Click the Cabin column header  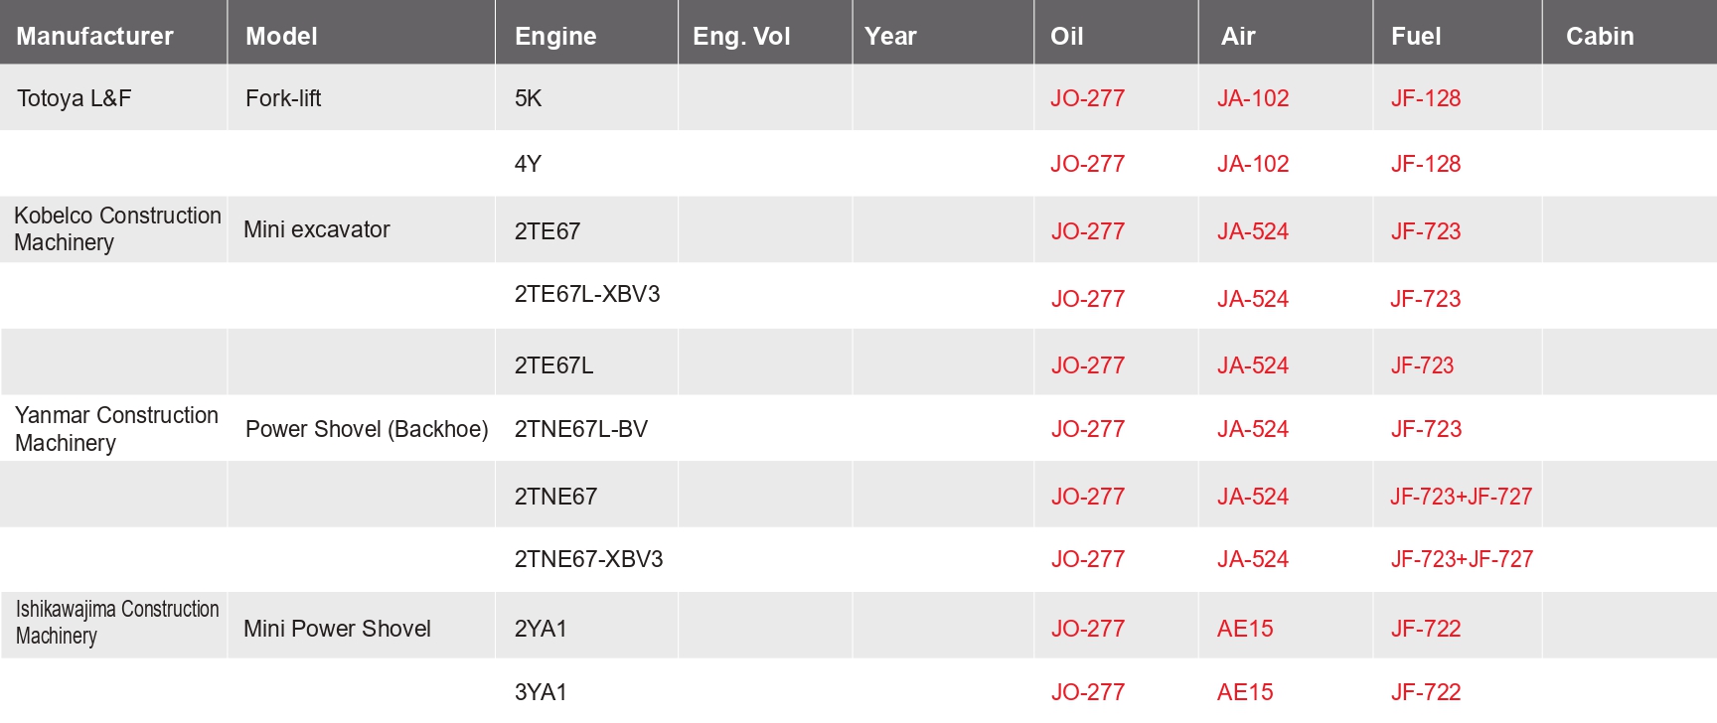1599,37
